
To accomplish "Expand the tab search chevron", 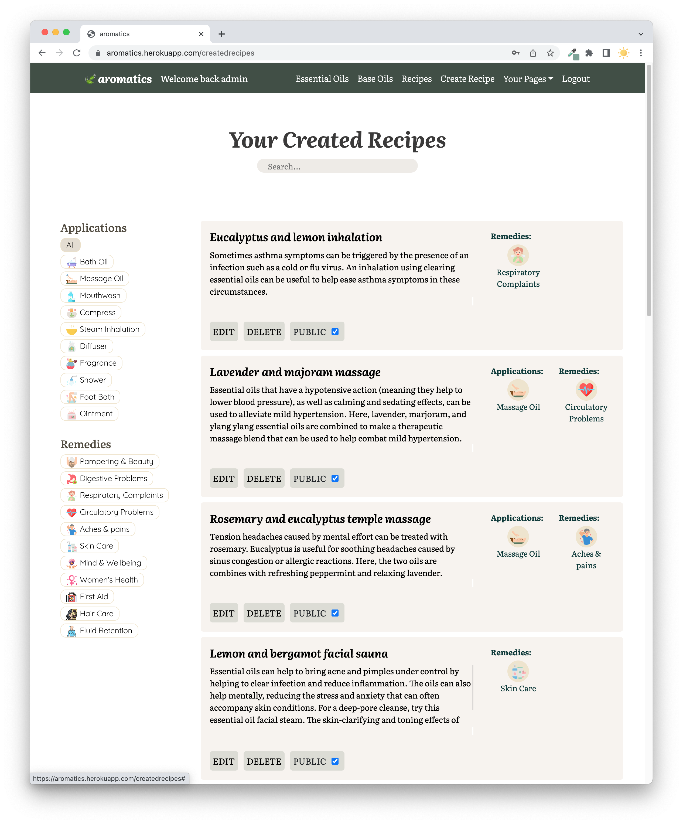I will (641, 34).
